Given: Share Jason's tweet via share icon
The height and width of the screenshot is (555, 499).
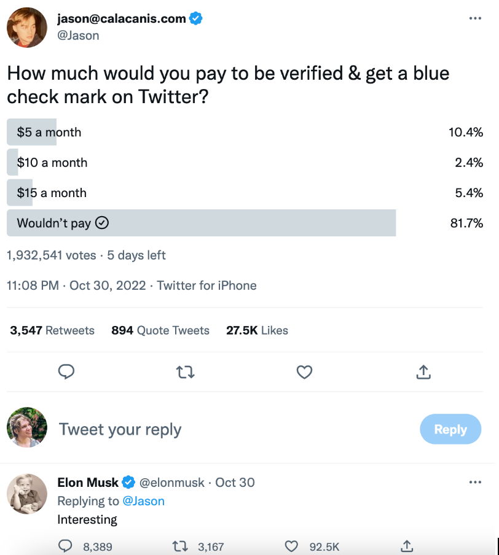Looking at the screenshot, I should point(423,371).
